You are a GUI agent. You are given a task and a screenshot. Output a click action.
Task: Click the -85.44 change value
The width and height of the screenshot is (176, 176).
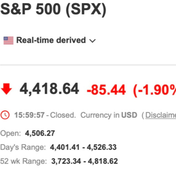click(x=106, y=90)
